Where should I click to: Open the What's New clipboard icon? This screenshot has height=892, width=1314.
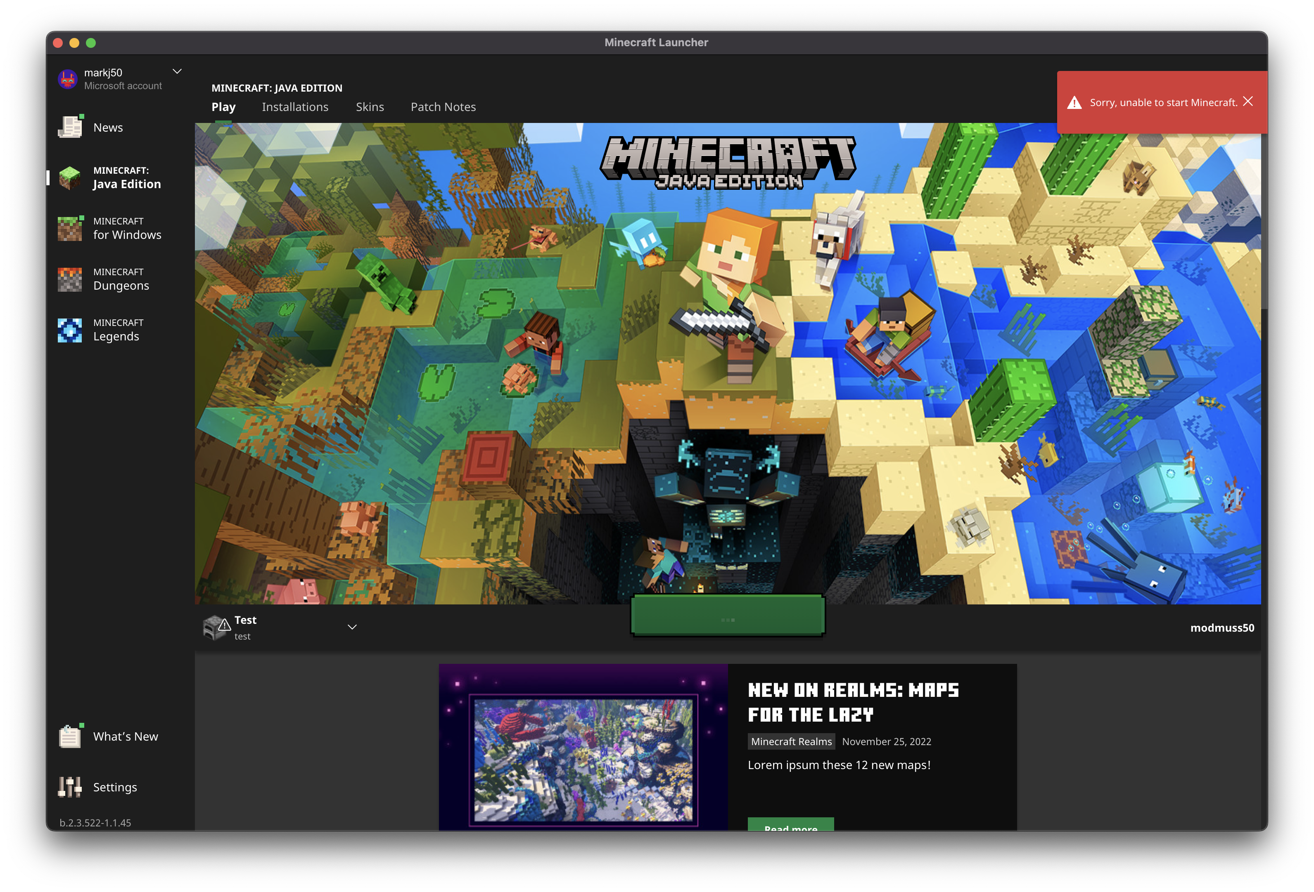point(70,736)
